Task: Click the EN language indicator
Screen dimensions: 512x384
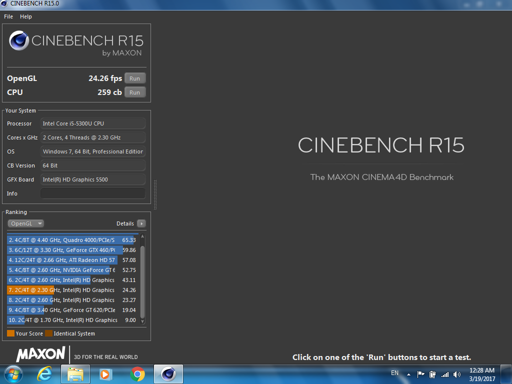Action: pos(395,373)
